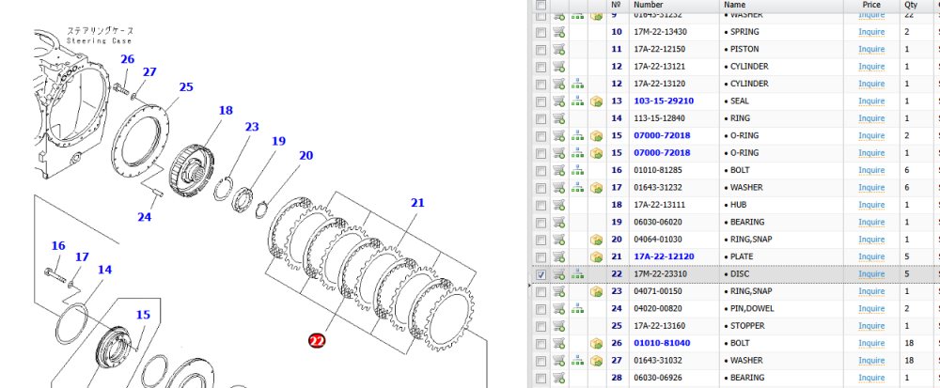Select callout 24 on the parts diagram
Image resolution: width=940 pixels, height=388 pixels.
[x=145, y=217]
